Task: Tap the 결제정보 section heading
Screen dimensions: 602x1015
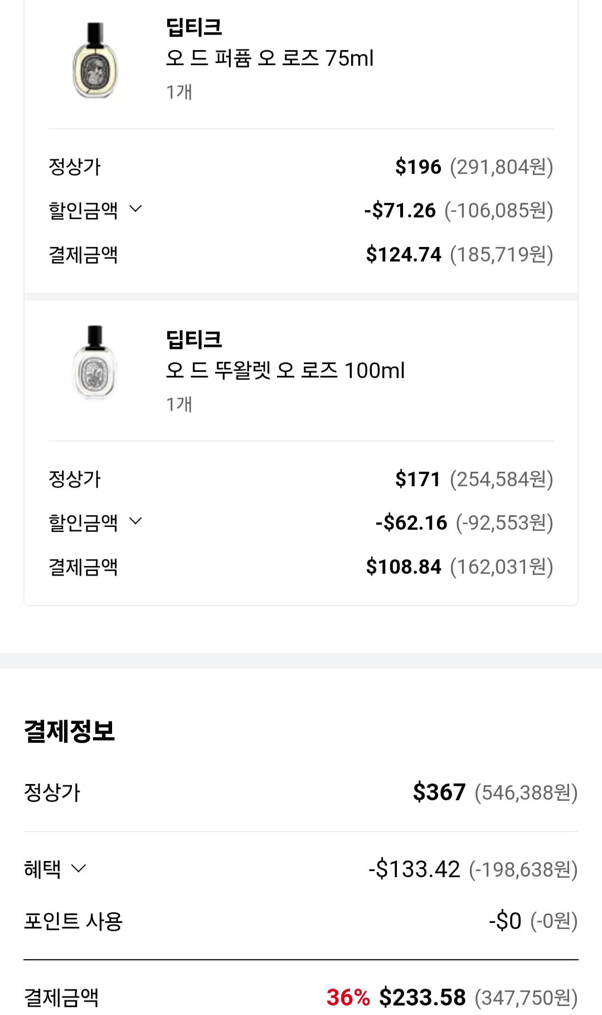Action: pyautogui.click(x=69, y=731)
